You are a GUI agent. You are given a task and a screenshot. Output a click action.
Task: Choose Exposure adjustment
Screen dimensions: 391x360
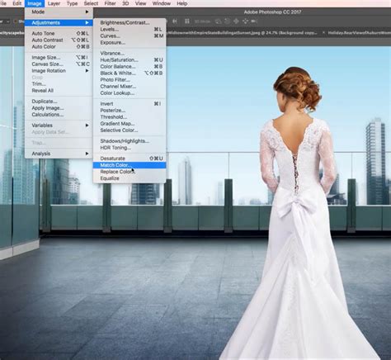130,42
